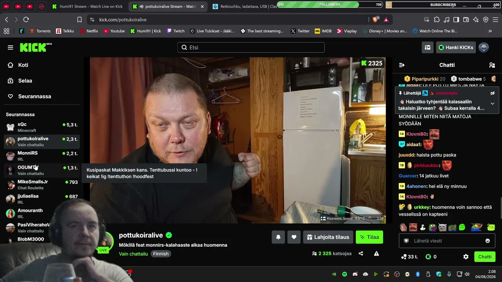The height and width of the screenshot is (282, 502).
Task: Click the microphone tray icon
Action: point(449,274)
